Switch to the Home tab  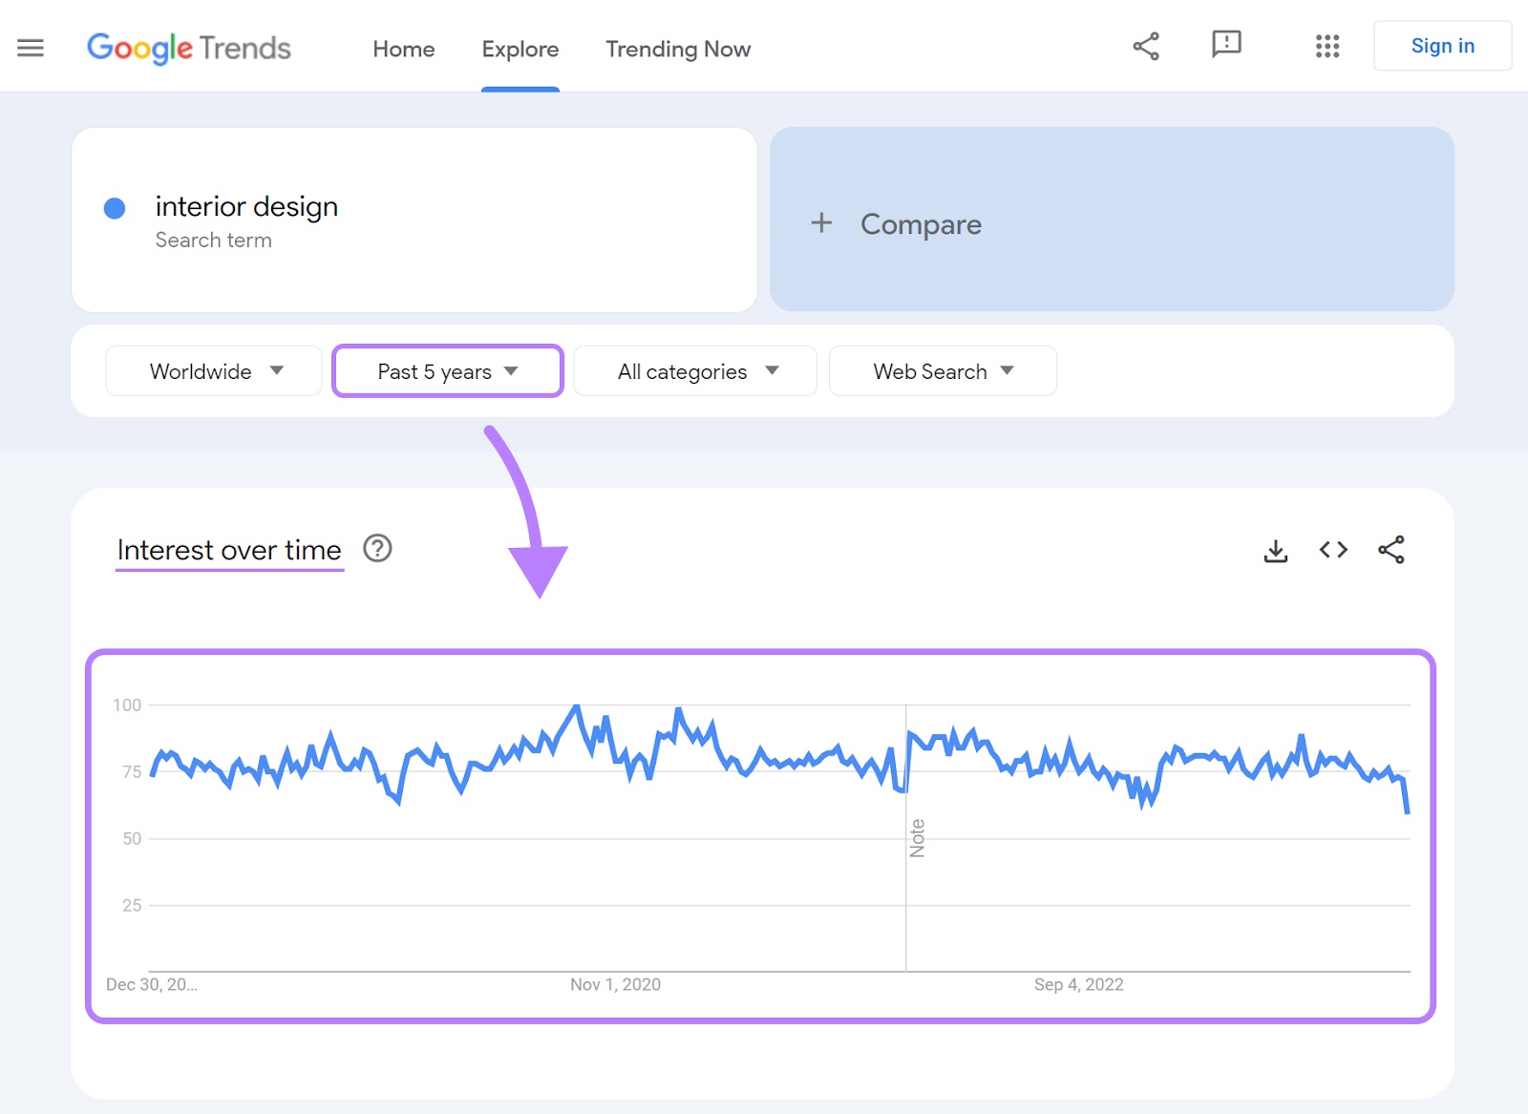pyautogui.click(x=403, y=49)
